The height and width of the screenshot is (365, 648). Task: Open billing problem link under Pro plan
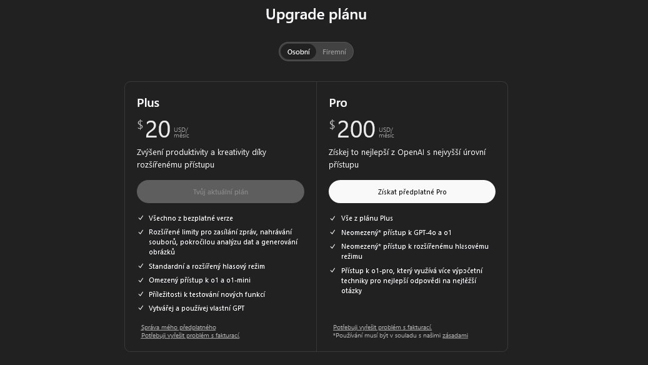382,327
